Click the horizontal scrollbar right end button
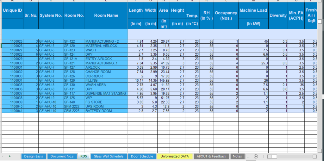Viewport: 324px width, 161px height. (x=314, y=157)
